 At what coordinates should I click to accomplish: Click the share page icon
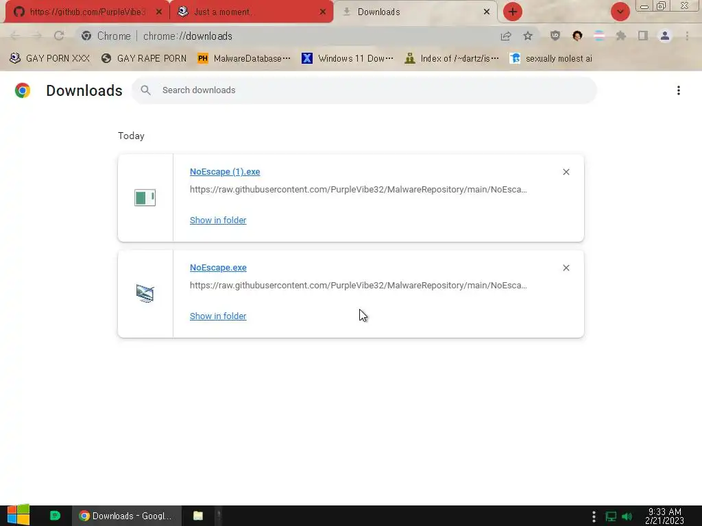(506, 36)
